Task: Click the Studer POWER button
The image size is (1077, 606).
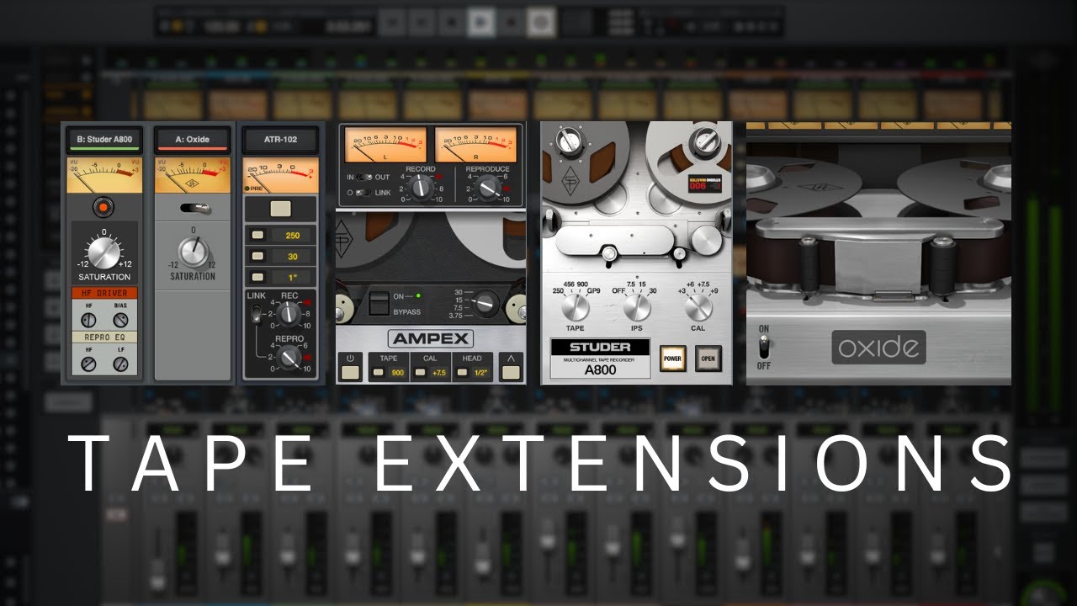Action: pos(672,359)
